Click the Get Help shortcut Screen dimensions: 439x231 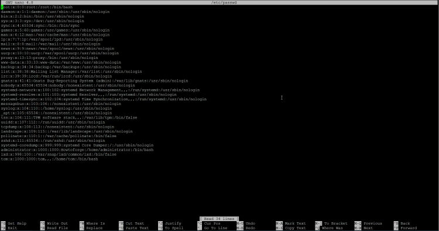(x=13, y=223)
